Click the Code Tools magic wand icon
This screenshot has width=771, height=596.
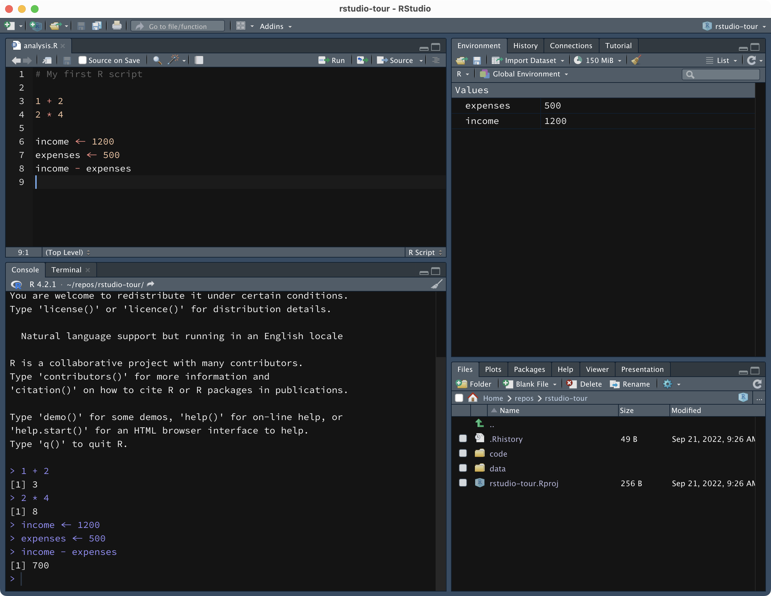[173, 60]
